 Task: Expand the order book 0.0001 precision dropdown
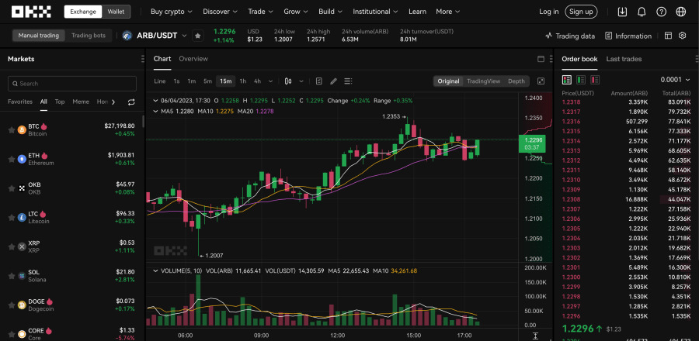pyautogui.click(x=675, y=79)
